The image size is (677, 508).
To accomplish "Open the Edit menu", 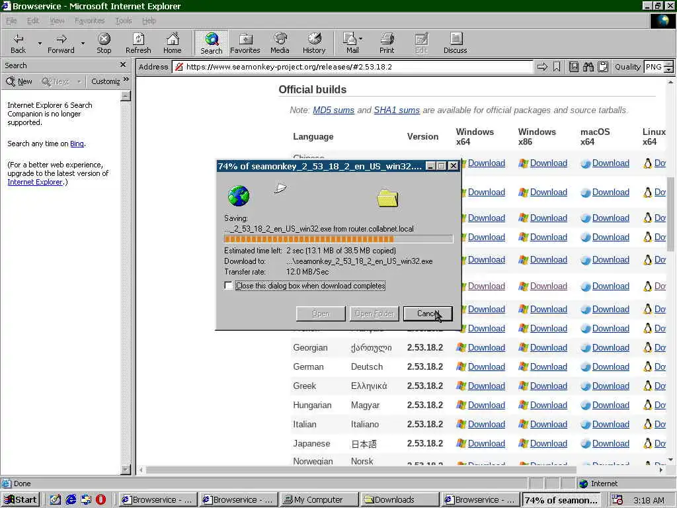I will (x=33, y=21).
